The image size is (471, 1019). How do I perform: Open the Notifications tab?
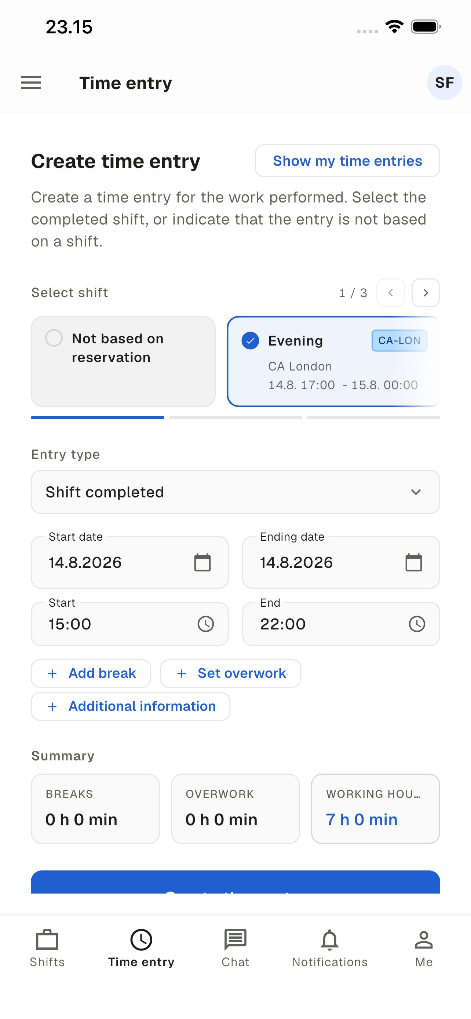click(x=329, y=948)
